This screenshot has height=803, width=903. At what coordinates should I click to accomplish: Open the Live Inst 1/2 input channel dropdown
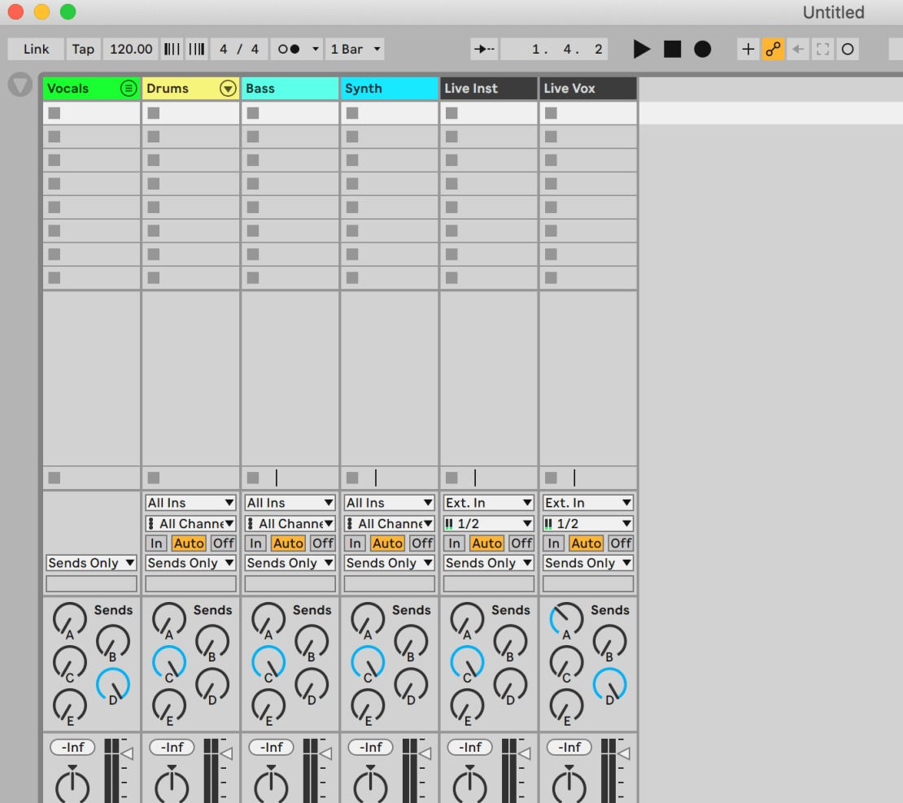488,524
